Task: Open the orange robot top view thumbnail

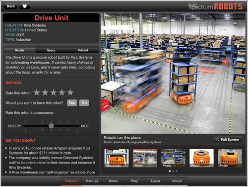Action: tap(201, 158)
